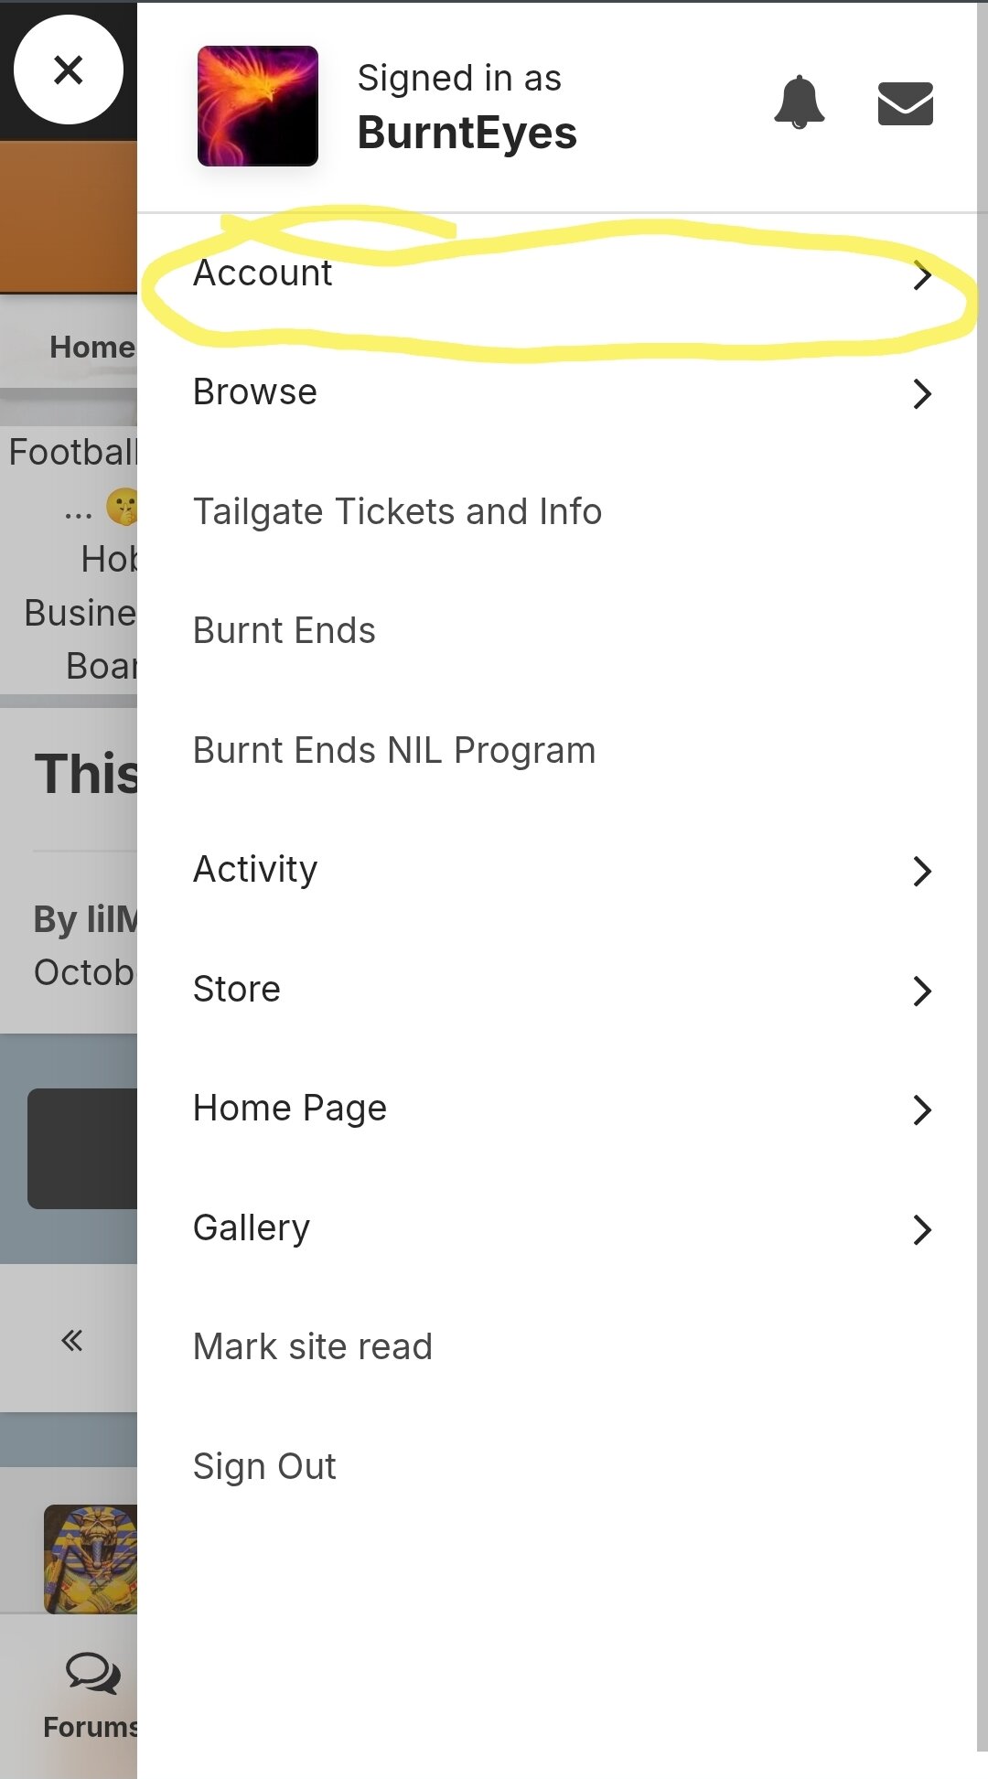Open notifications bell icon
The height and width of the screenshot is (1779, 988).
(799, 102)
